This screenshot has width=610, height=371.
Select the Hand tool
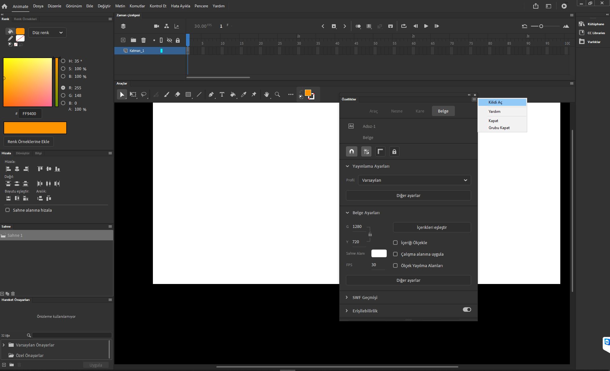click(267, 94)
